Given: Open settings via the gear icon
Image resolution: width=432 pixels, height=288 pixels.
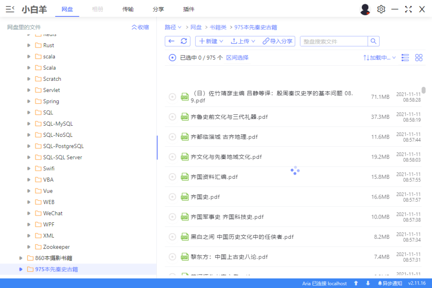Looking at the screenshot, I should (x=381, y=9).
